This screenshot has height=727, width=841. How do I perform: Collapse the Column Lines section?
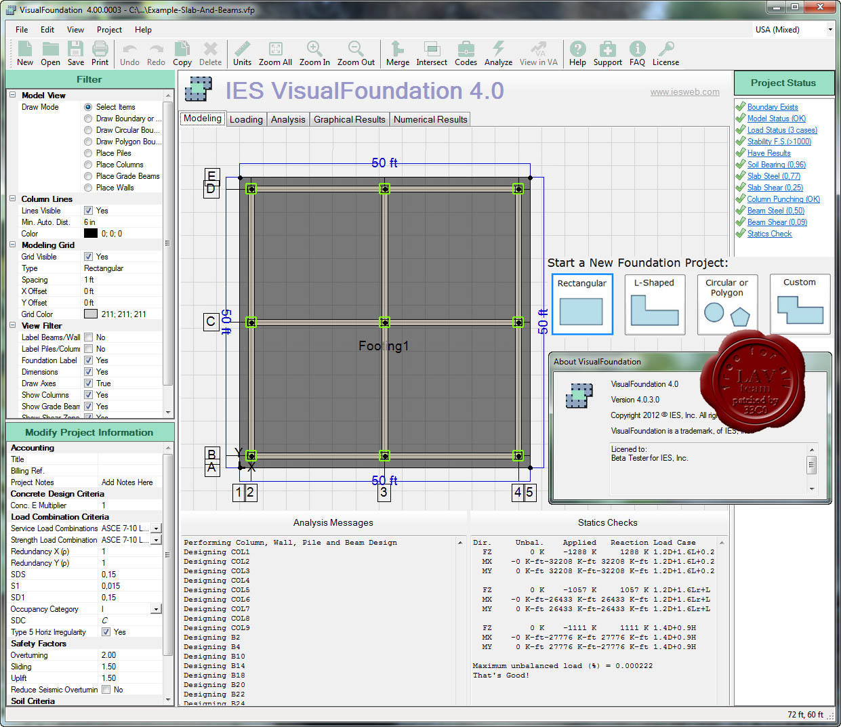(13, 199)
